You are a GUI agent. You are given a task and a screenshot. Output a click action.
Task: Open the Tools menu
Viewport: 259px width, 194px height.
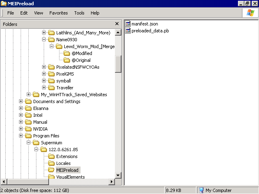(x=79, y=13)
